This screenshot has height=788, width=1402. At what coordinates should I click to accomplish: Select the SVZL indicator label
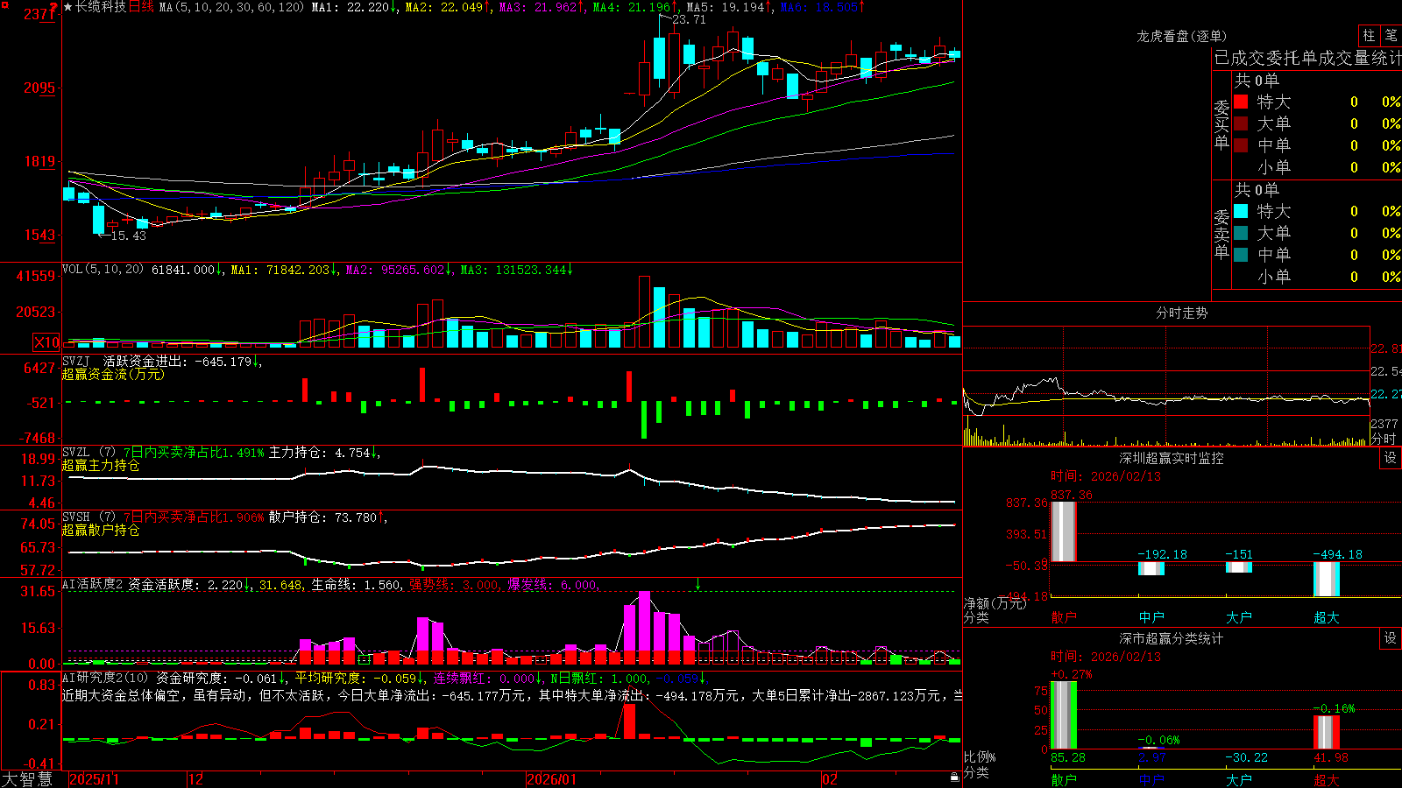tap(76, 452)
